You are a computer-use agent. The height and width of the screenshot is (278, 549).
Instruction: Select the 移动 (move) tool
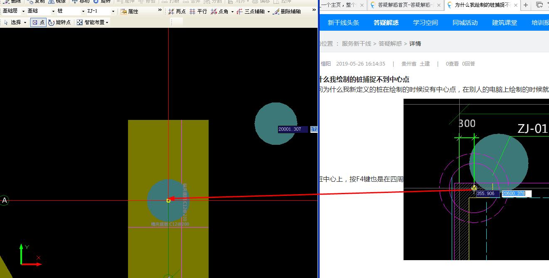tap(81, 2)
